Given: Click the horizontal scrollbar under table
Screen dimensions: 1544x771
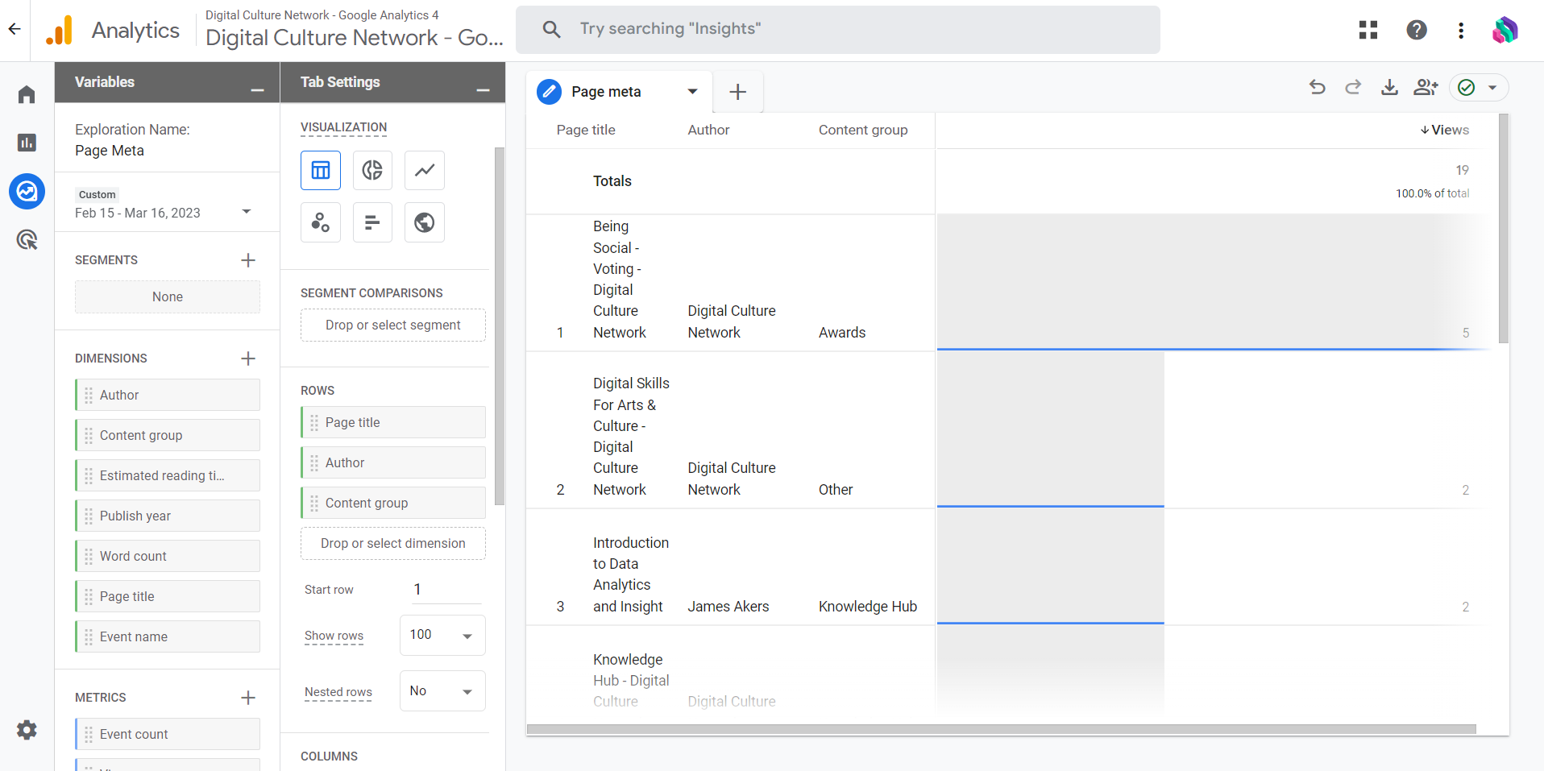Looking at the screenshot, I should click(x=1002, y=729).
